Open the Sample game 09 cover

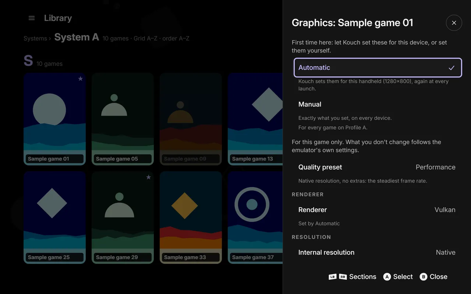click(191, 119)
